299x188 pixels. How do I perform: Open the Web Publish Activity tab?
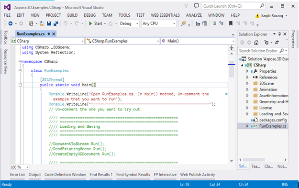coord(198,175)
